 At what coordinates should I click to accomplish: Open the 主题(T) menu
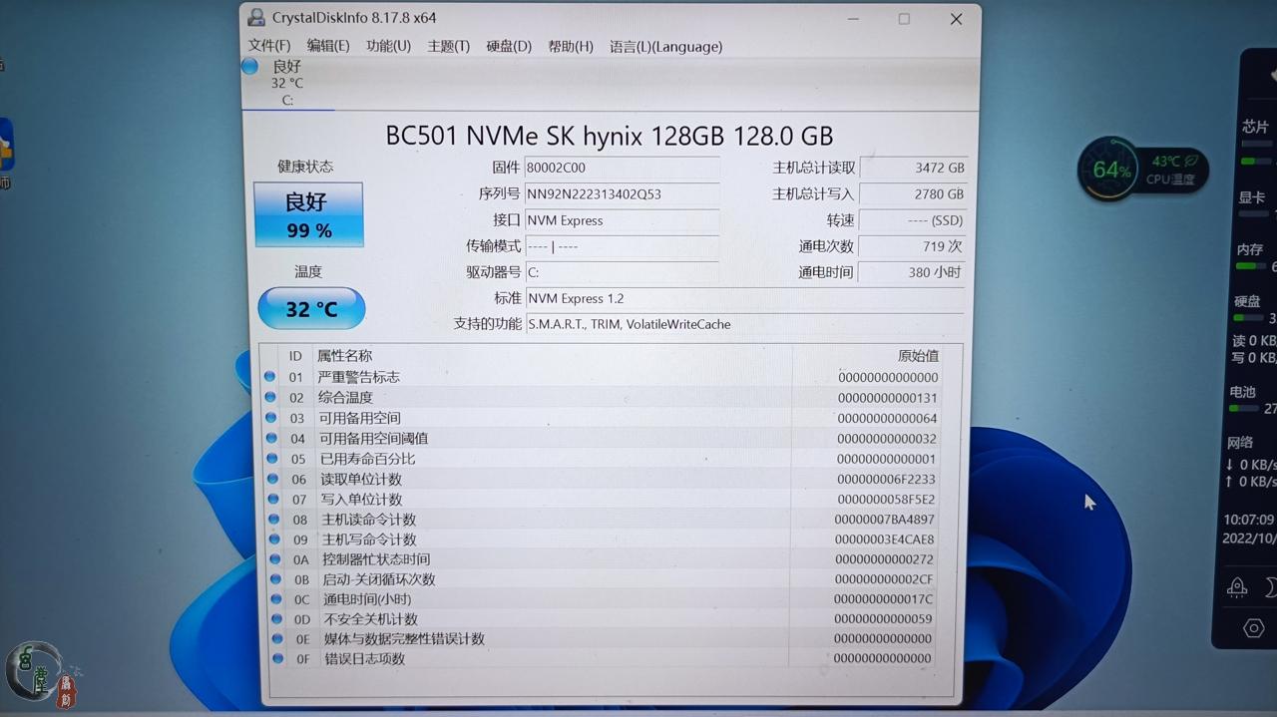click(448, 46)
